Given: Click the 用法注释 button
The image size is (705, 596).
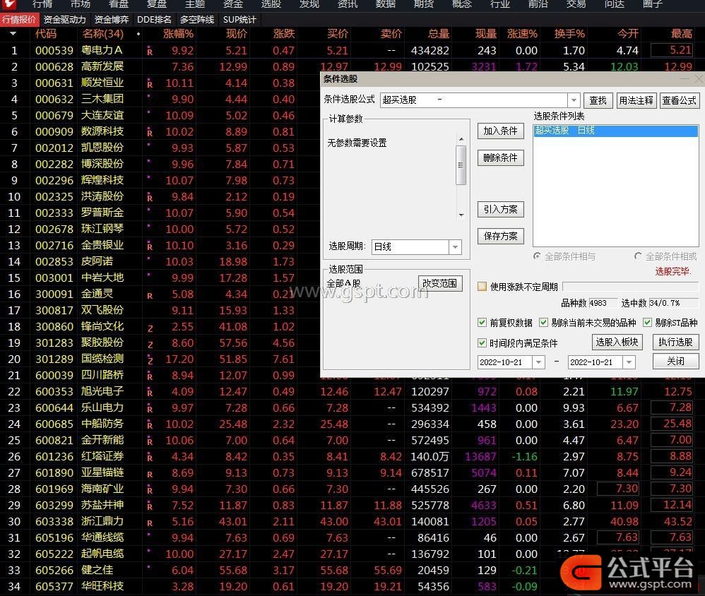Looking at the screenshot, I should tap(636, 100).
